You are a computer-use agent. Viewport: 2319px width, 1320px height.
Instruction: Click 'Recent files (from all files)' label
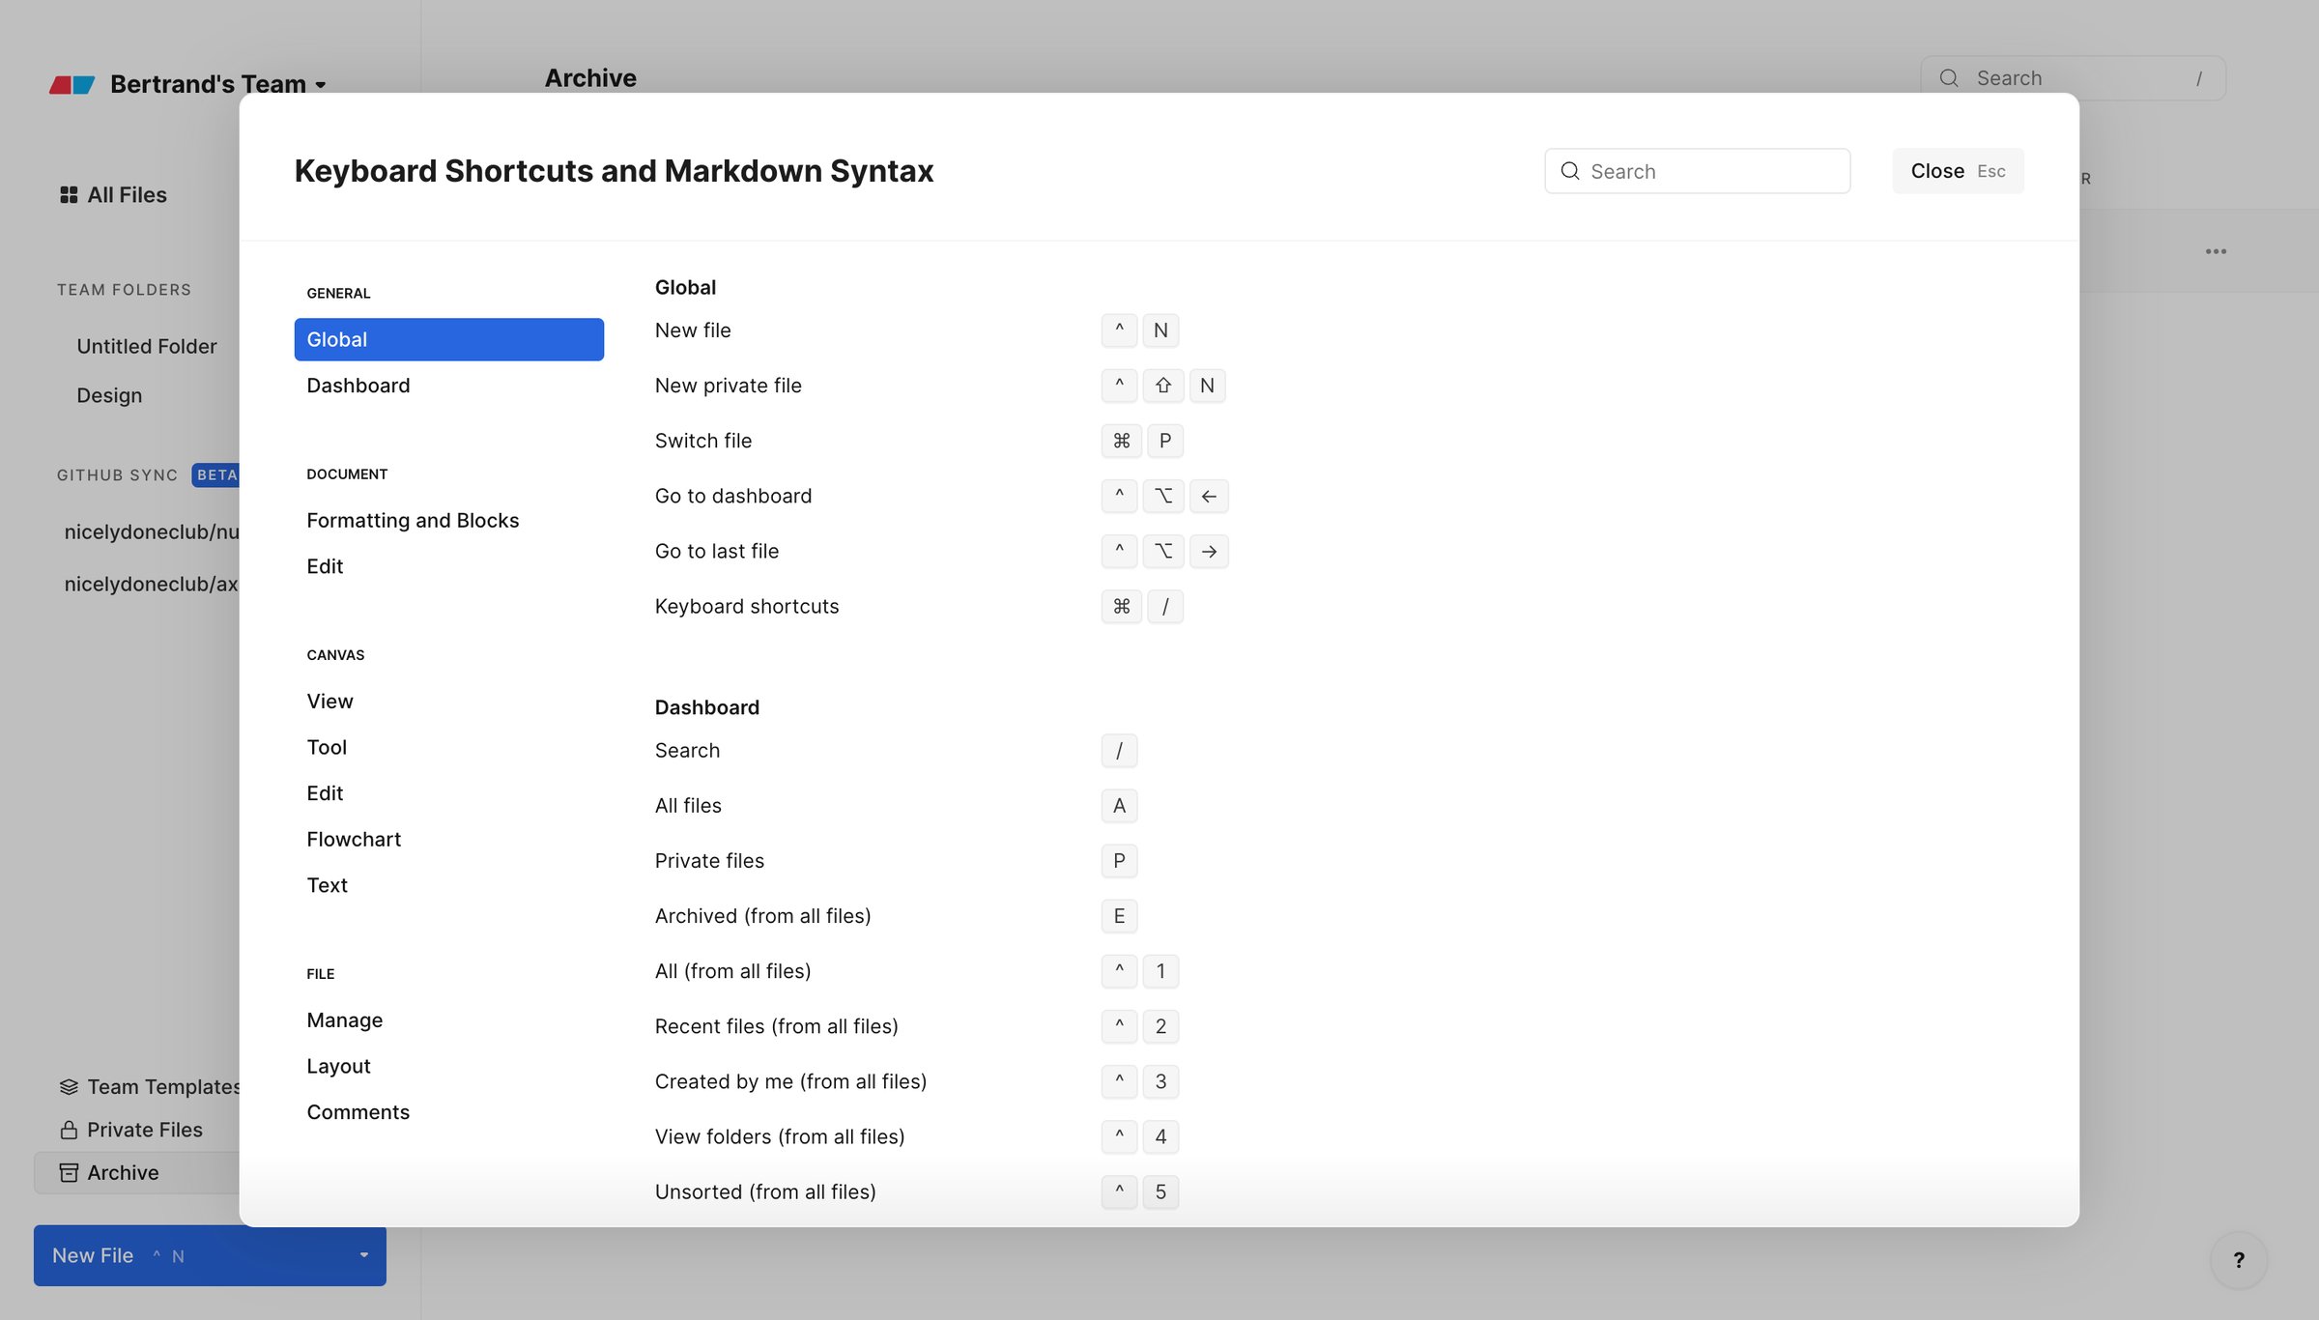[x=776, y=1026]
